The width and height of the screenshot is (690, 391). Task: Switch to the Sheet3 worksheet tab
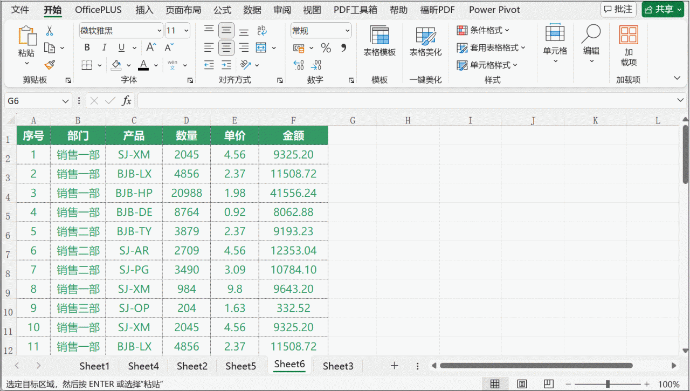(338, 366)
